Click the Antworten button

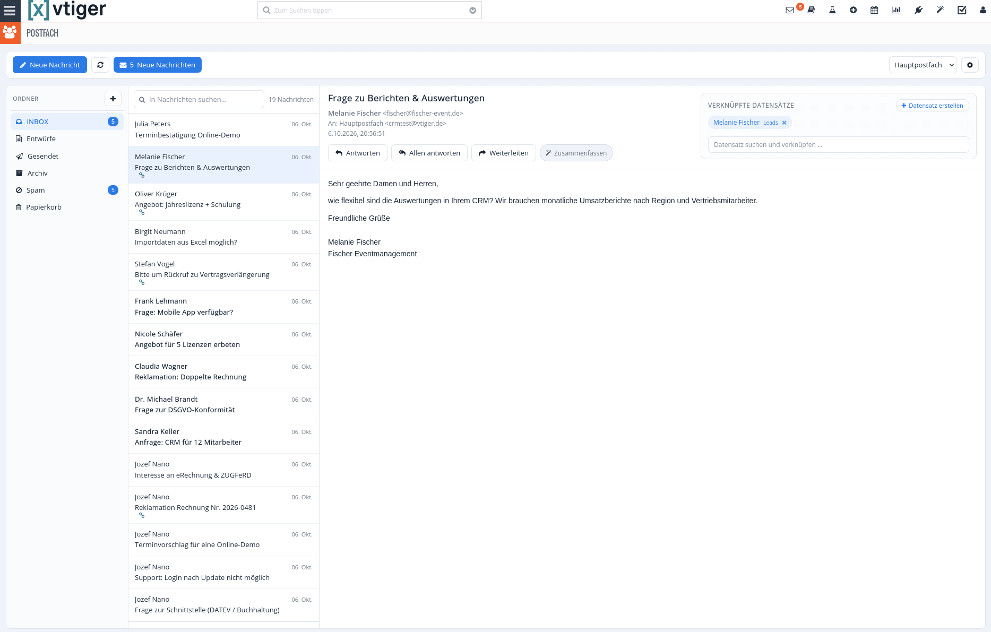click(358, 153)
